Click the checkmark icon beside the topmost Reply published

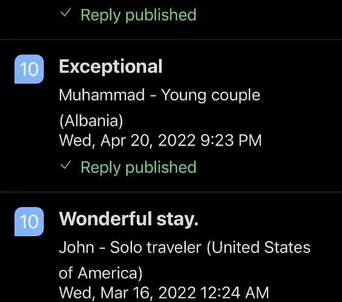[x=65, y=13]
